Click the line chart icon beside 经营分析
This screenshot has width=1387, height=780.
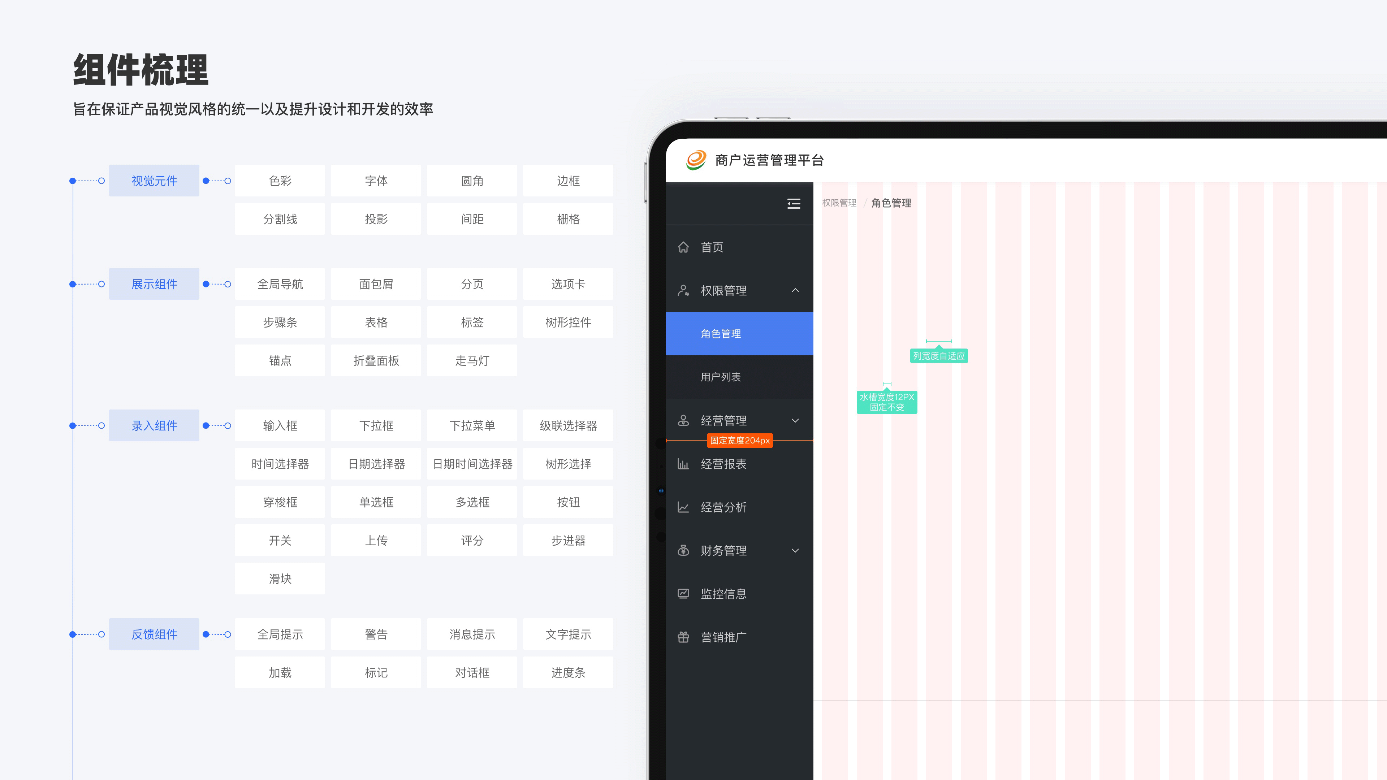point(683,507)
